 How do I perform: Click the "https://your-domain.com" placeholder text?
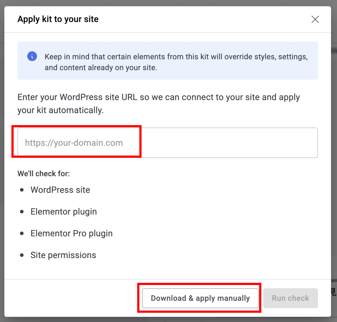point(74,143)
